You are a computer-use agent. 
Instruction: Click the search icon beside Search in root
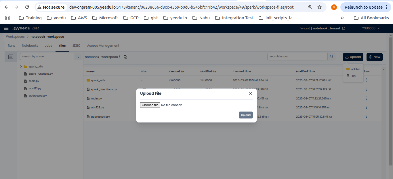point(331,56)
